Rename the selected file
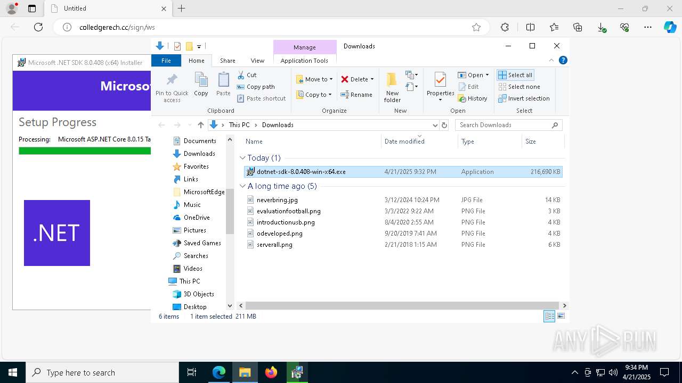This screenshot has width=682, height=383. point(357,95)
